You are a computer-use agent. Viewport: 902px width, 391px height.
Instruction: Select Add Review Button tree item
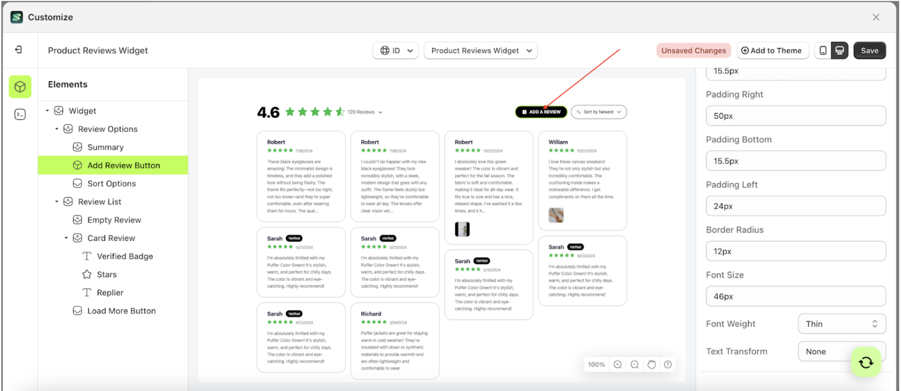pos(113,165)
